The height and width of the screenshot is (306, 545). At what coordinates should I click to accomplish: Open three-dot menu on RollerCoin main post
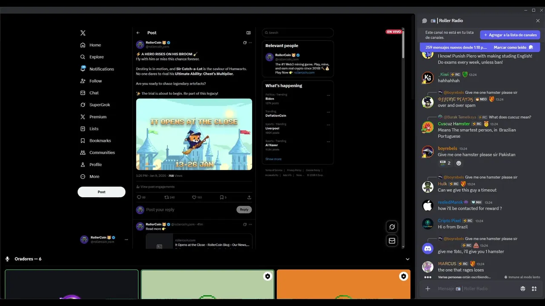tap(250, 42)
